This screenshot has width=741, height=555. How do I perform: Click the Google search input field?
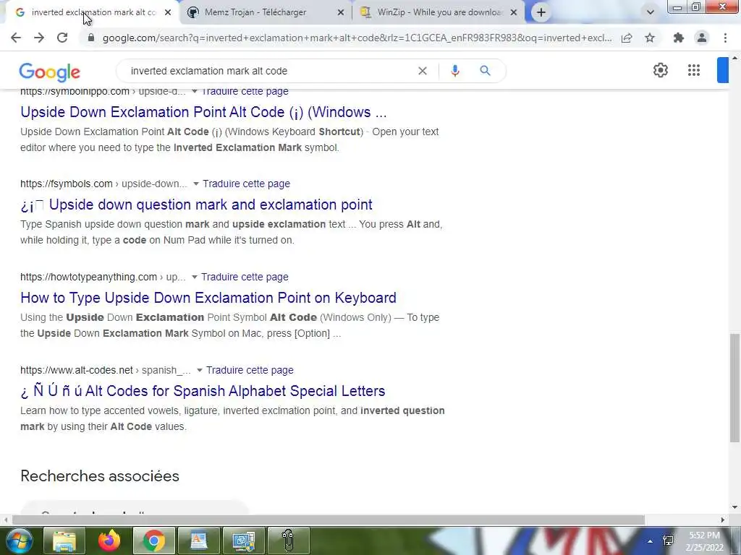269,71
